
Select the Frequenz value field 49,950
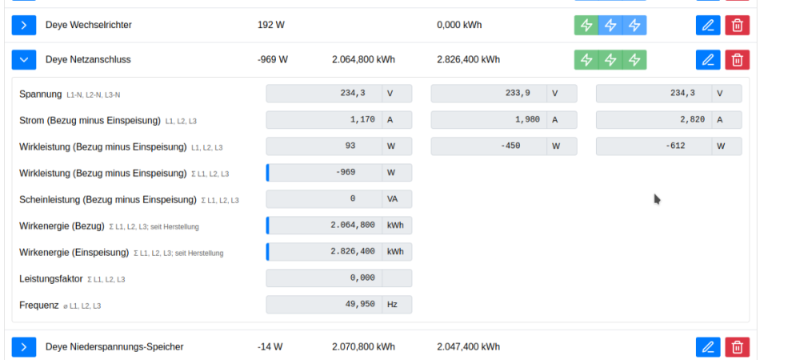pyautogui.click(x=324, y=305)
